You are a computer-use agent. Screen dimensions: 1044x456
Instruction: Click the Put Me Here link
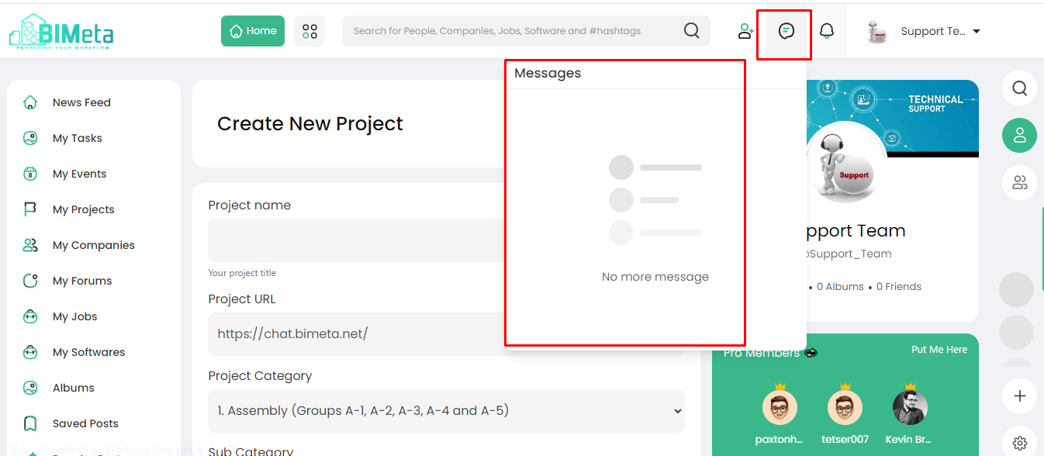tap(939, 350)
